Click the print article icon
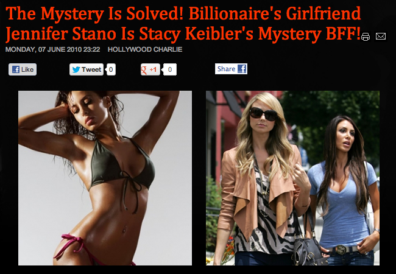This screenshot has width=396, height=274. 366,37
